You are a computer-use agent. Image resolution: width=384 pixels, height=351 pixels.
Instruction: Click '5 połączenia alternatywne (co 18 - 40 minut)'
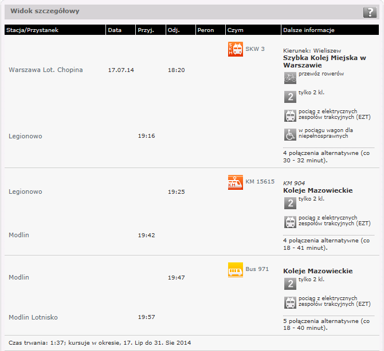pyautogui.click(x=327, y=324)
